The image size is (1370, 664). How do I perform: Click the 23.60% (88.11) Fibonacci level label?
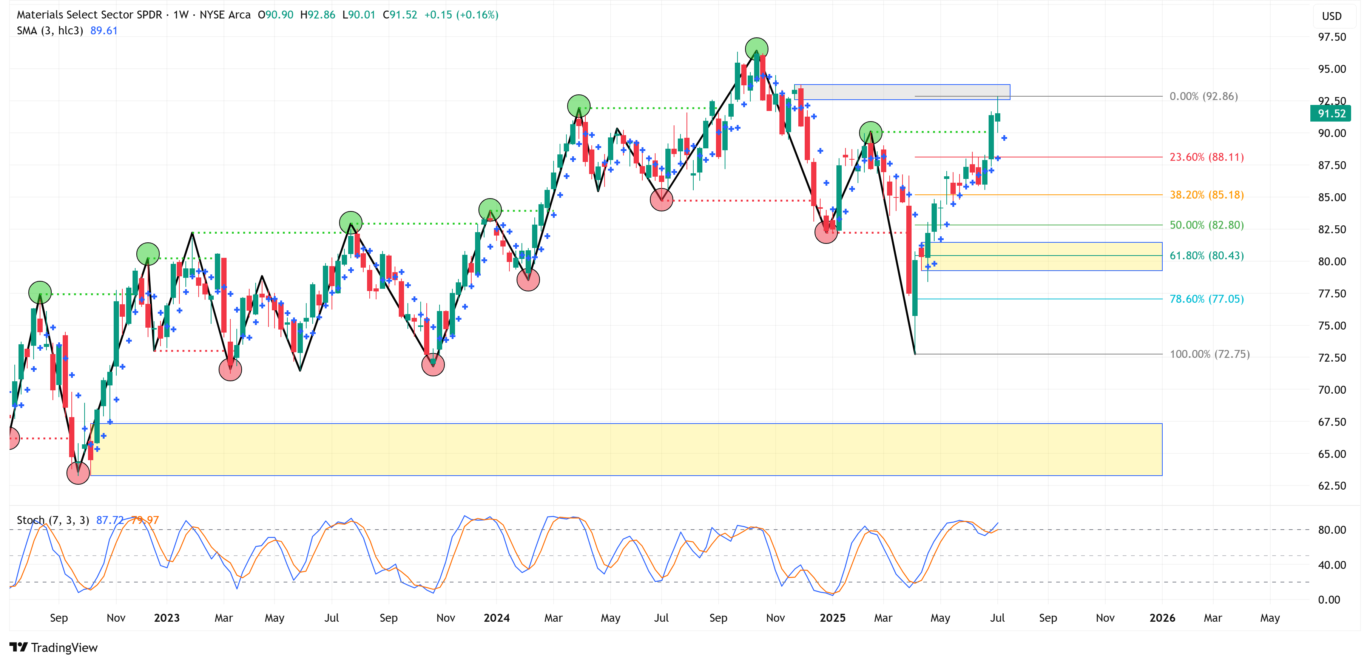[x=1206, y=157]
